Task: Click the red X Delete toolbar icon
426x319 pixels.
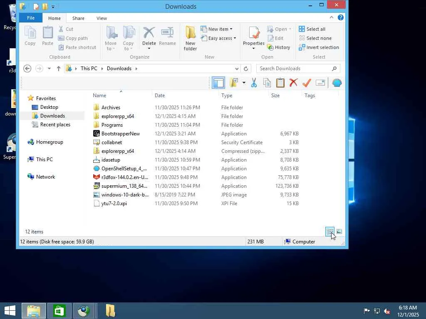Action: click(293, 83)
